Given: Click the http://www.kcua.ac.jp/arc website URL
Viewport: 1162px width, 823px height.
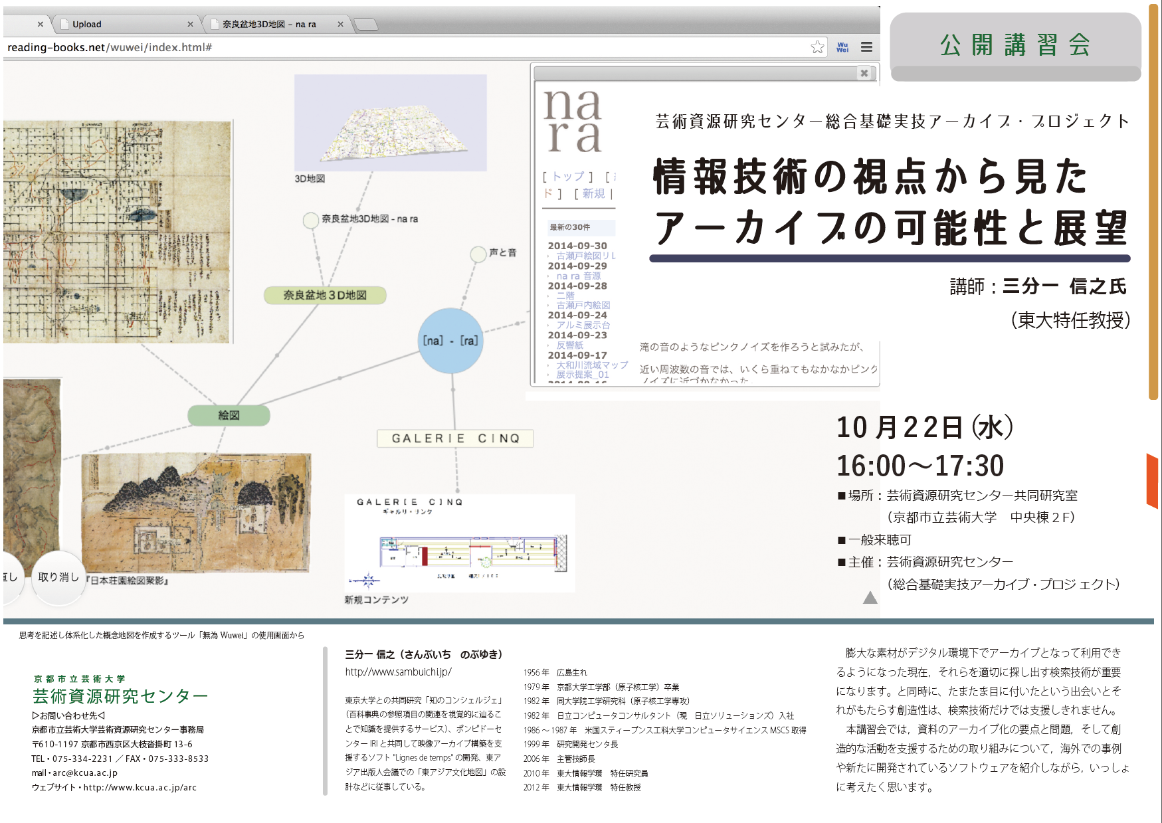Looking at the screenshot, I should click(140, 788).
